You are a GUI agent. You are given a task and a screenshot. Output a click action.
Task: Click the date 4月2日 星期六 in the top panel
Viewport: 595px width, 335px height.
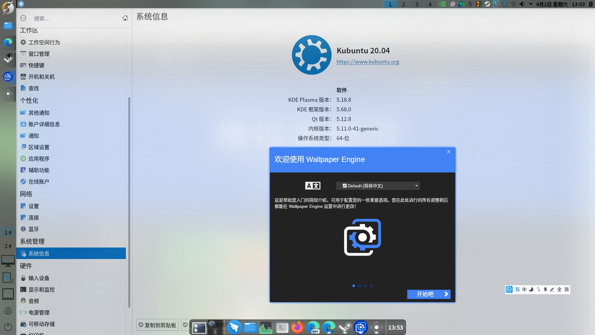[x=552, y=4]
